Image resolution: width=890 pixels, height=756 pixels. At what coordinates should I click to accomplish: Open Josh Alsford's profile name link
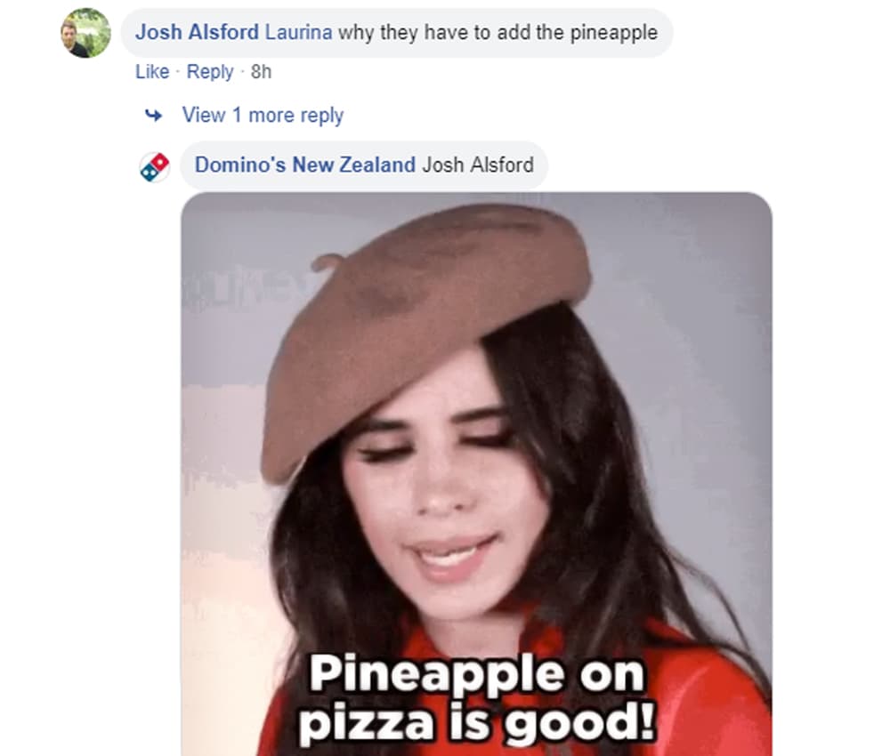(x=197, y=32)
